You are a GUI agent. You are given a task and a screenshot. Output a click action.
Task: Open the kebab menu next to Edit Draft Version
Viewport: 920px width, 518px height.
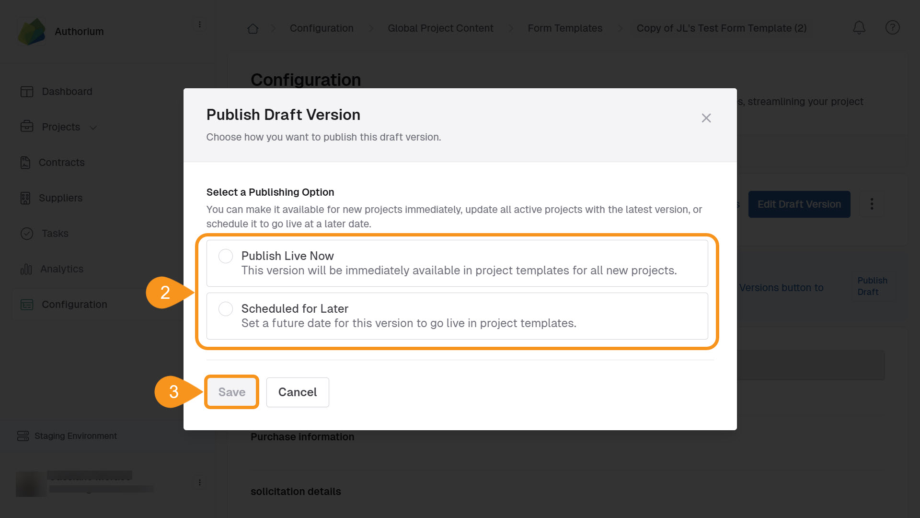(872, 204)
